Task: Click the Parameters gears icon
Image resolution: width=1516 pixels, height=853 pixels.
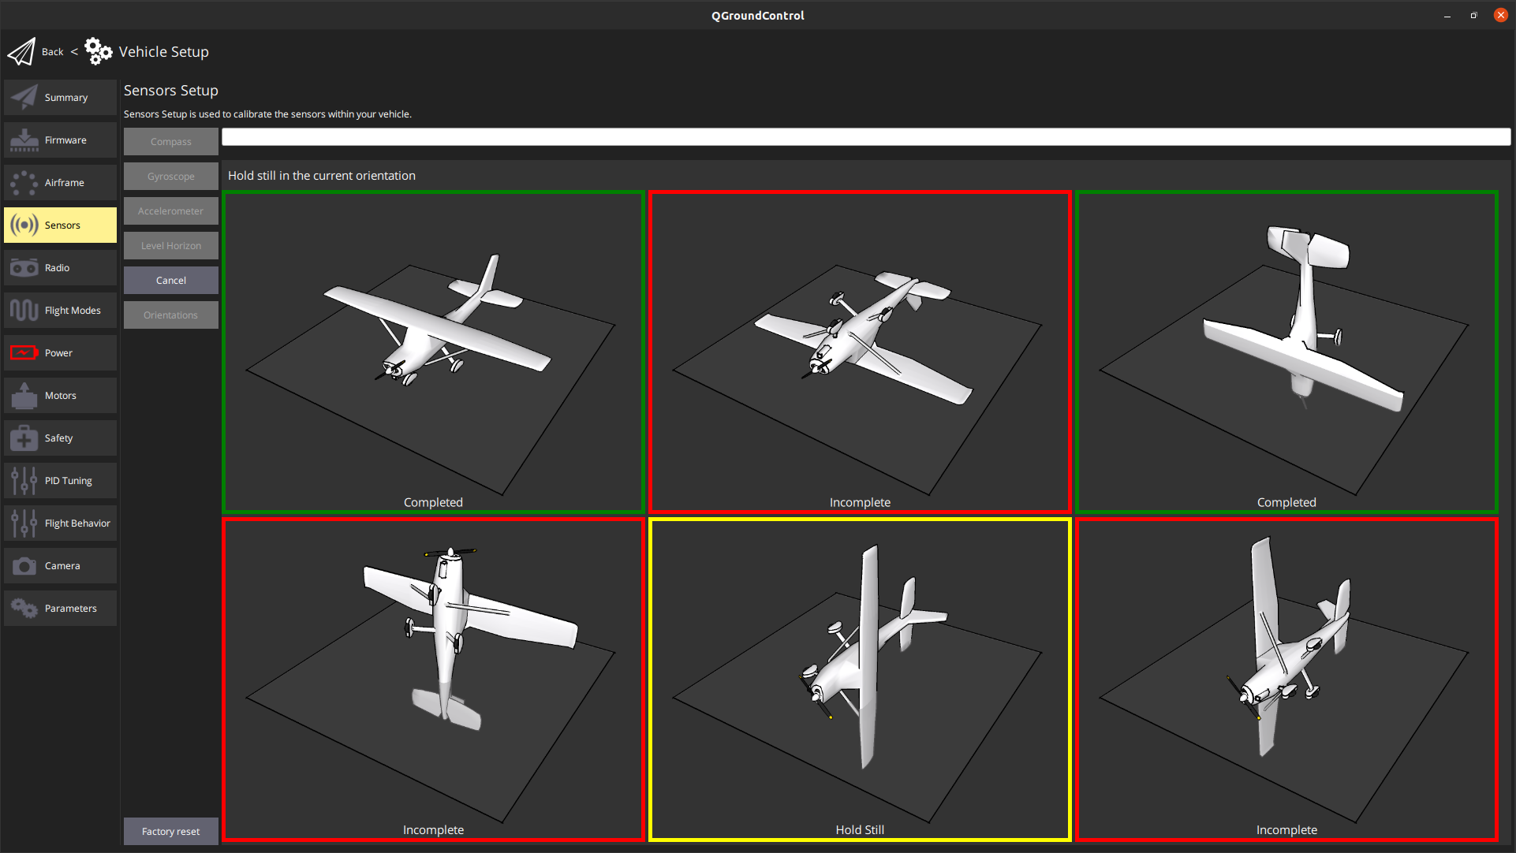Action: click(24, 608)
